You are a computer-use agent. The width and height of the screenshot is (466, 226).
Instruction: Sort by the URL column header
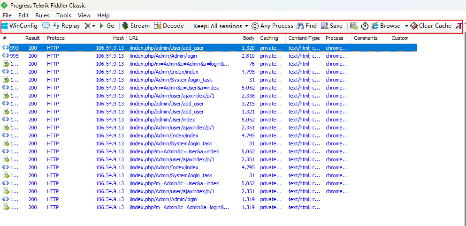[x=180, y=38]
